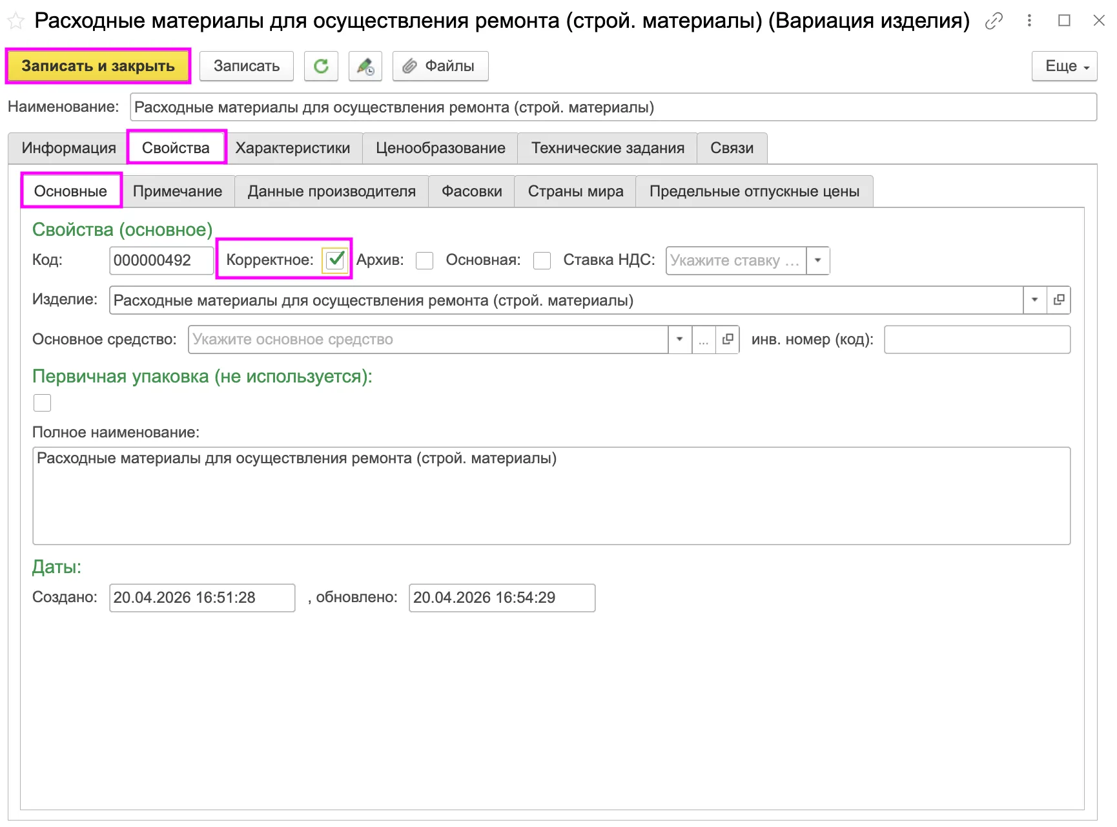Expand the Изделие dropdown list
The width and height of the screenshot is (1117, 827).
[x=1035, y=300]
